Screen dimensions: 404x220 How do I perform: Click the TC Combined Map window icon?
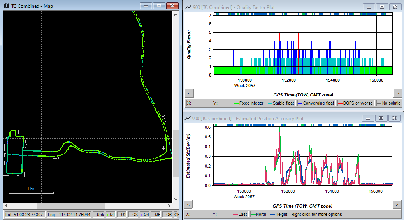click(7, 6)
